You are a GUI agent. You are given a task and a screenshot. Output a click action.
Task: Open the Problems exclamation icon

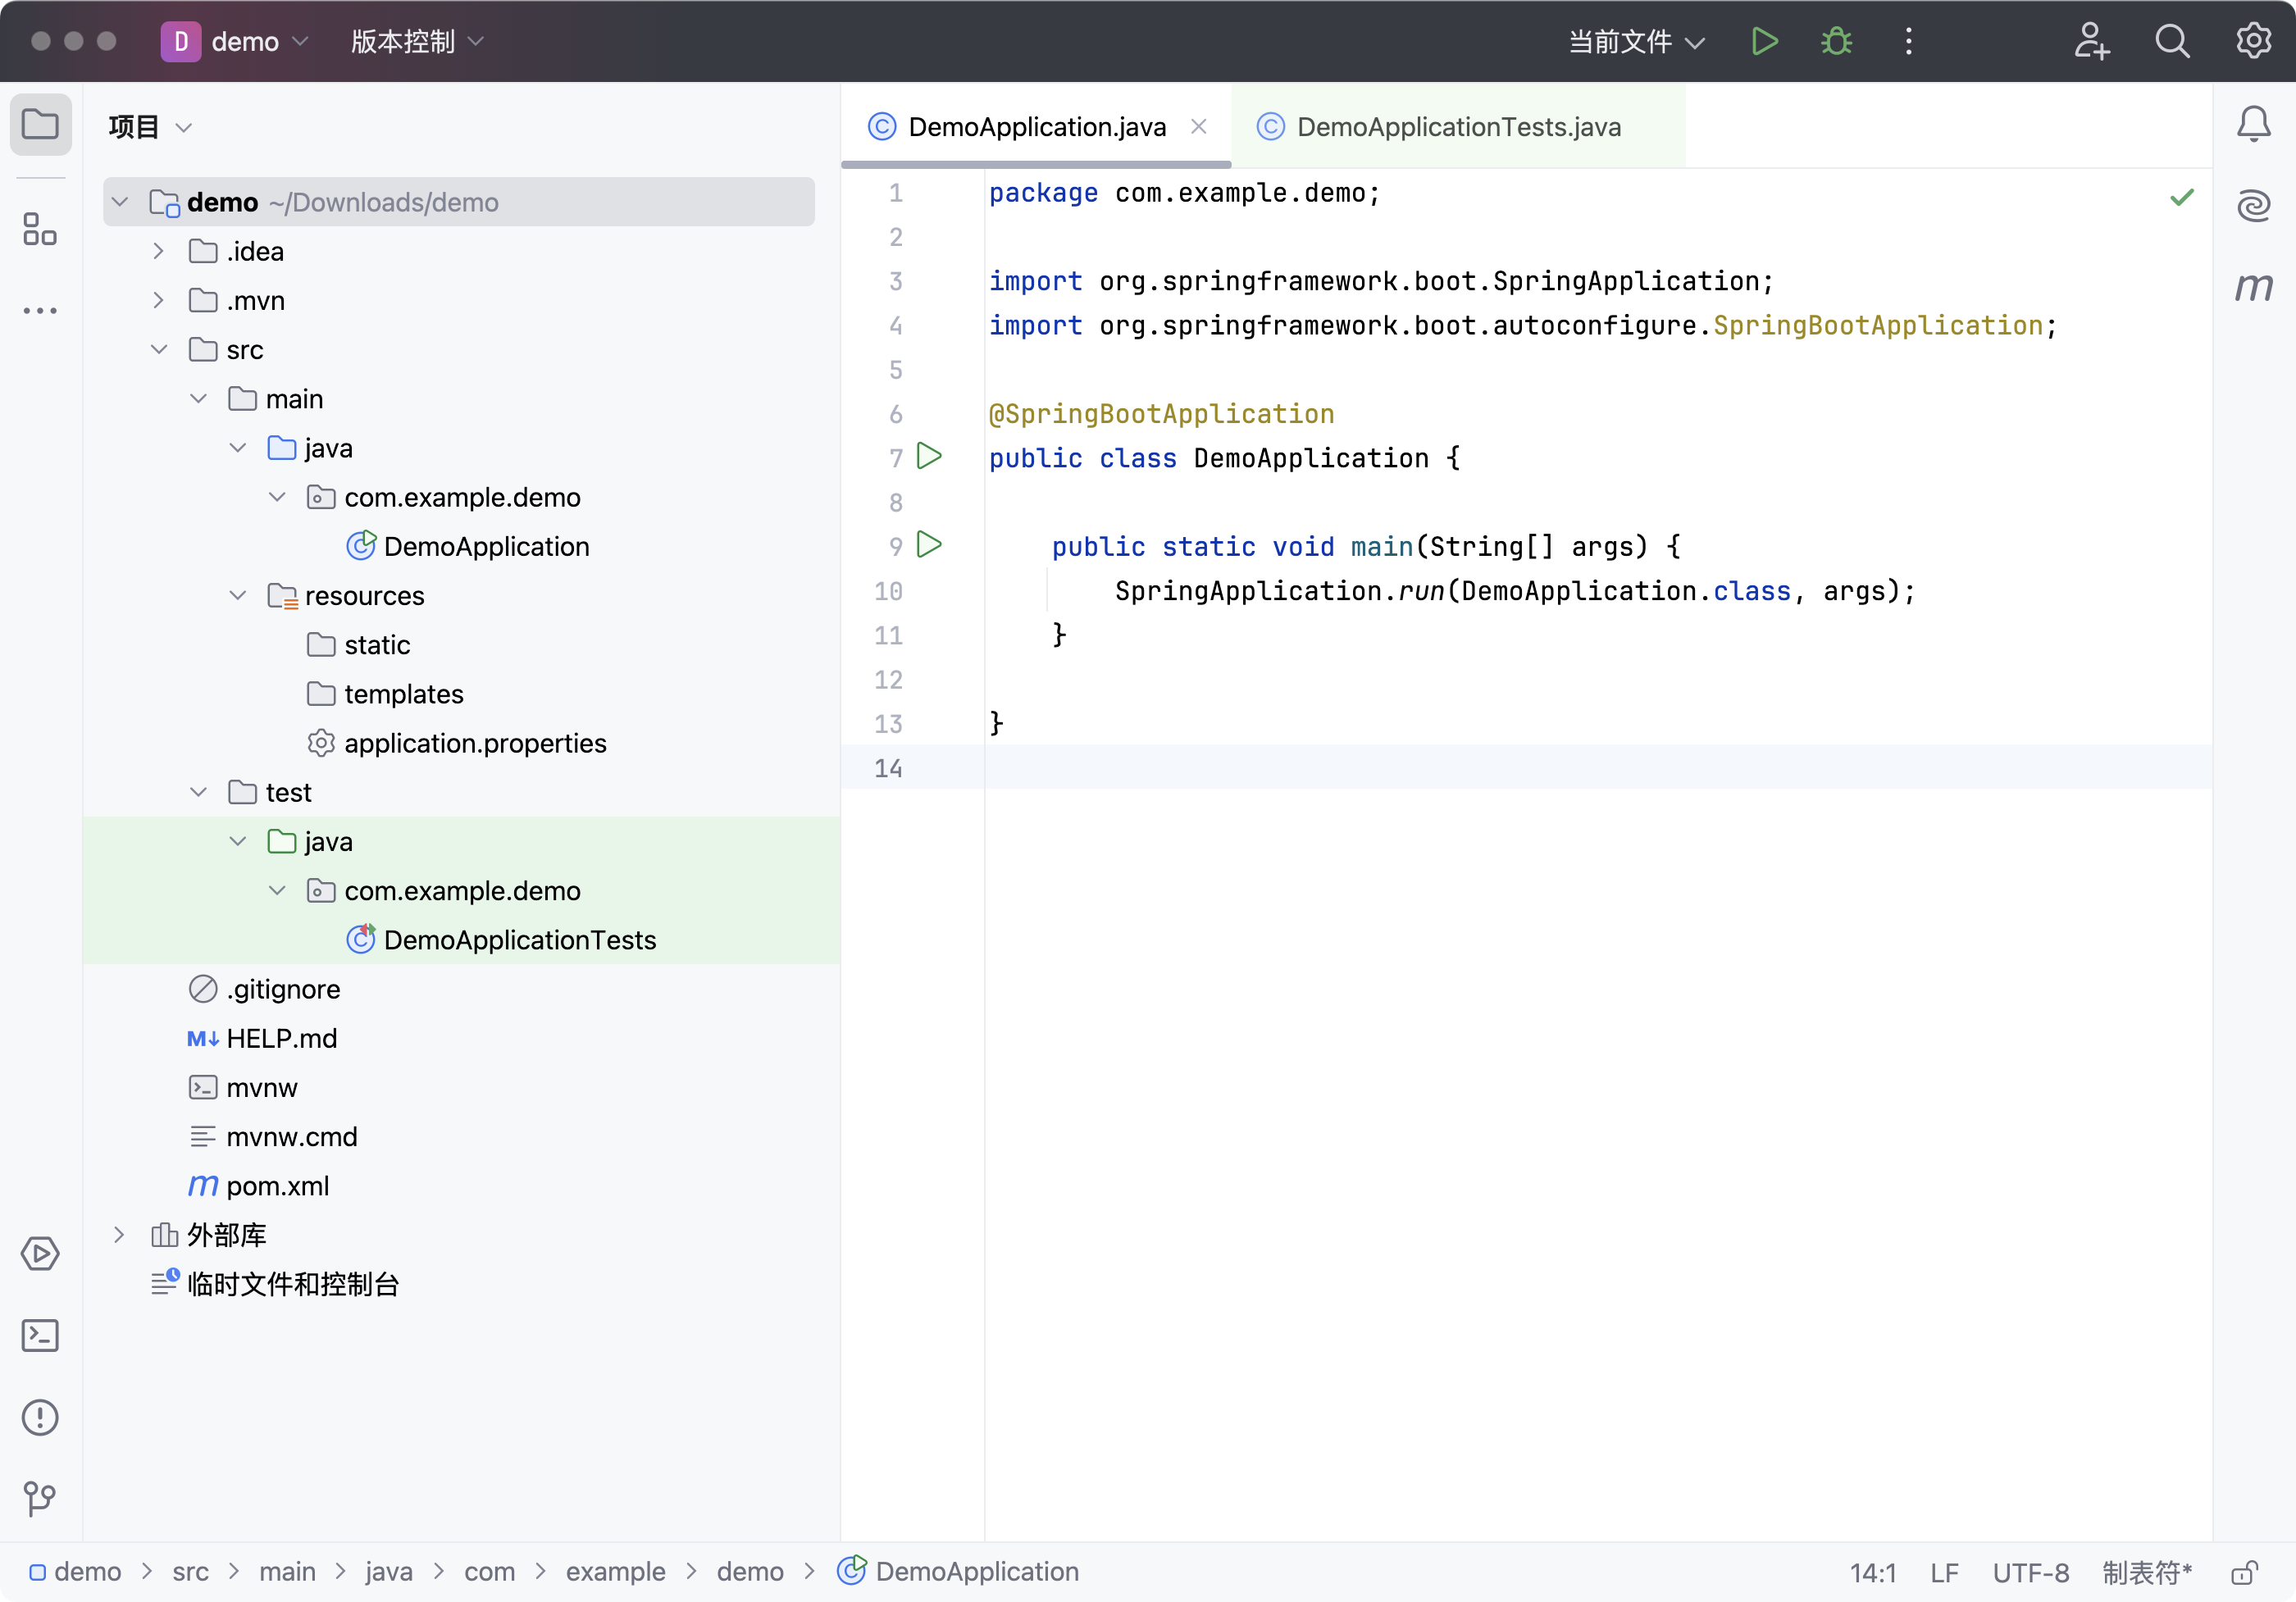(x=40, y=1418)
